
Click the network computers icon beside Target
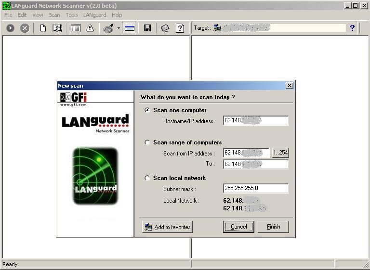(x=217, y=28)
